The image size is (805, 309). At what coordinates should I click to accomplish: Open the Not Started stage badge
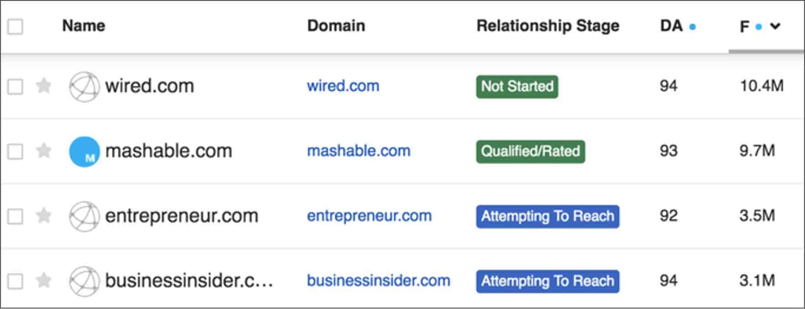(x=517, y=87)
